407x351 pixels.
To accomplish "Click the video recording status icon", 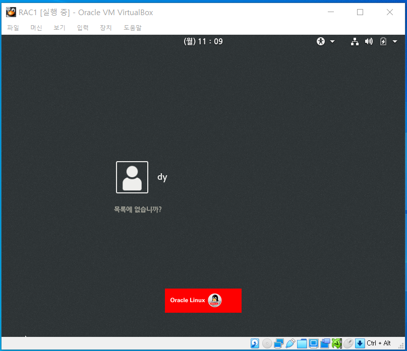I will coord(325,343).
